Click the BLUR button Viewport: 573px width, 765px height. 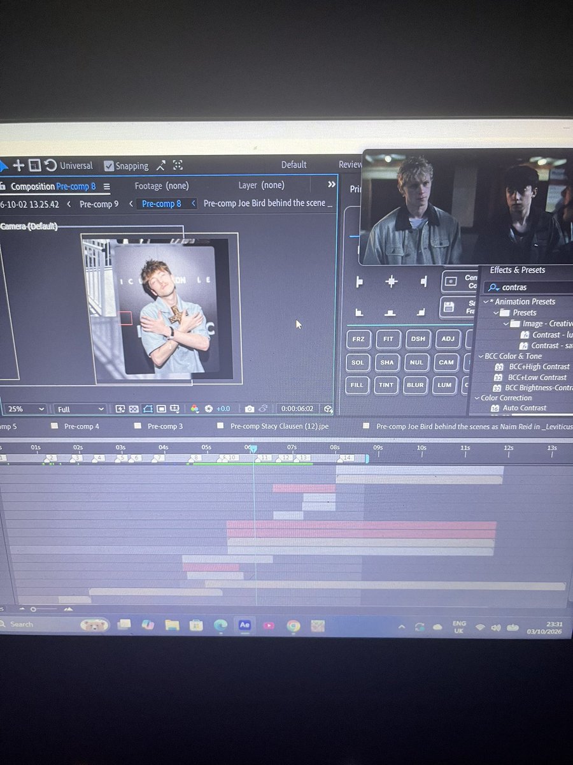point(415,385)
